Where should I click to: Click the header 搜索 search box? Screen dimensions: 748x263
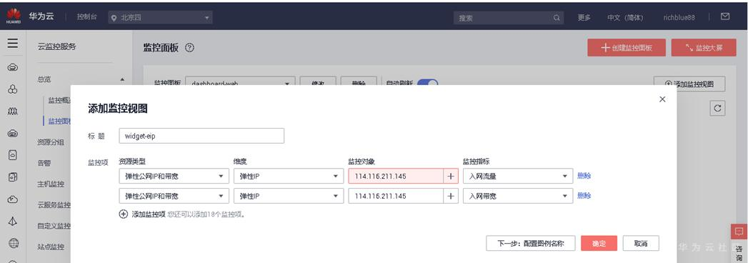point(509,18)
